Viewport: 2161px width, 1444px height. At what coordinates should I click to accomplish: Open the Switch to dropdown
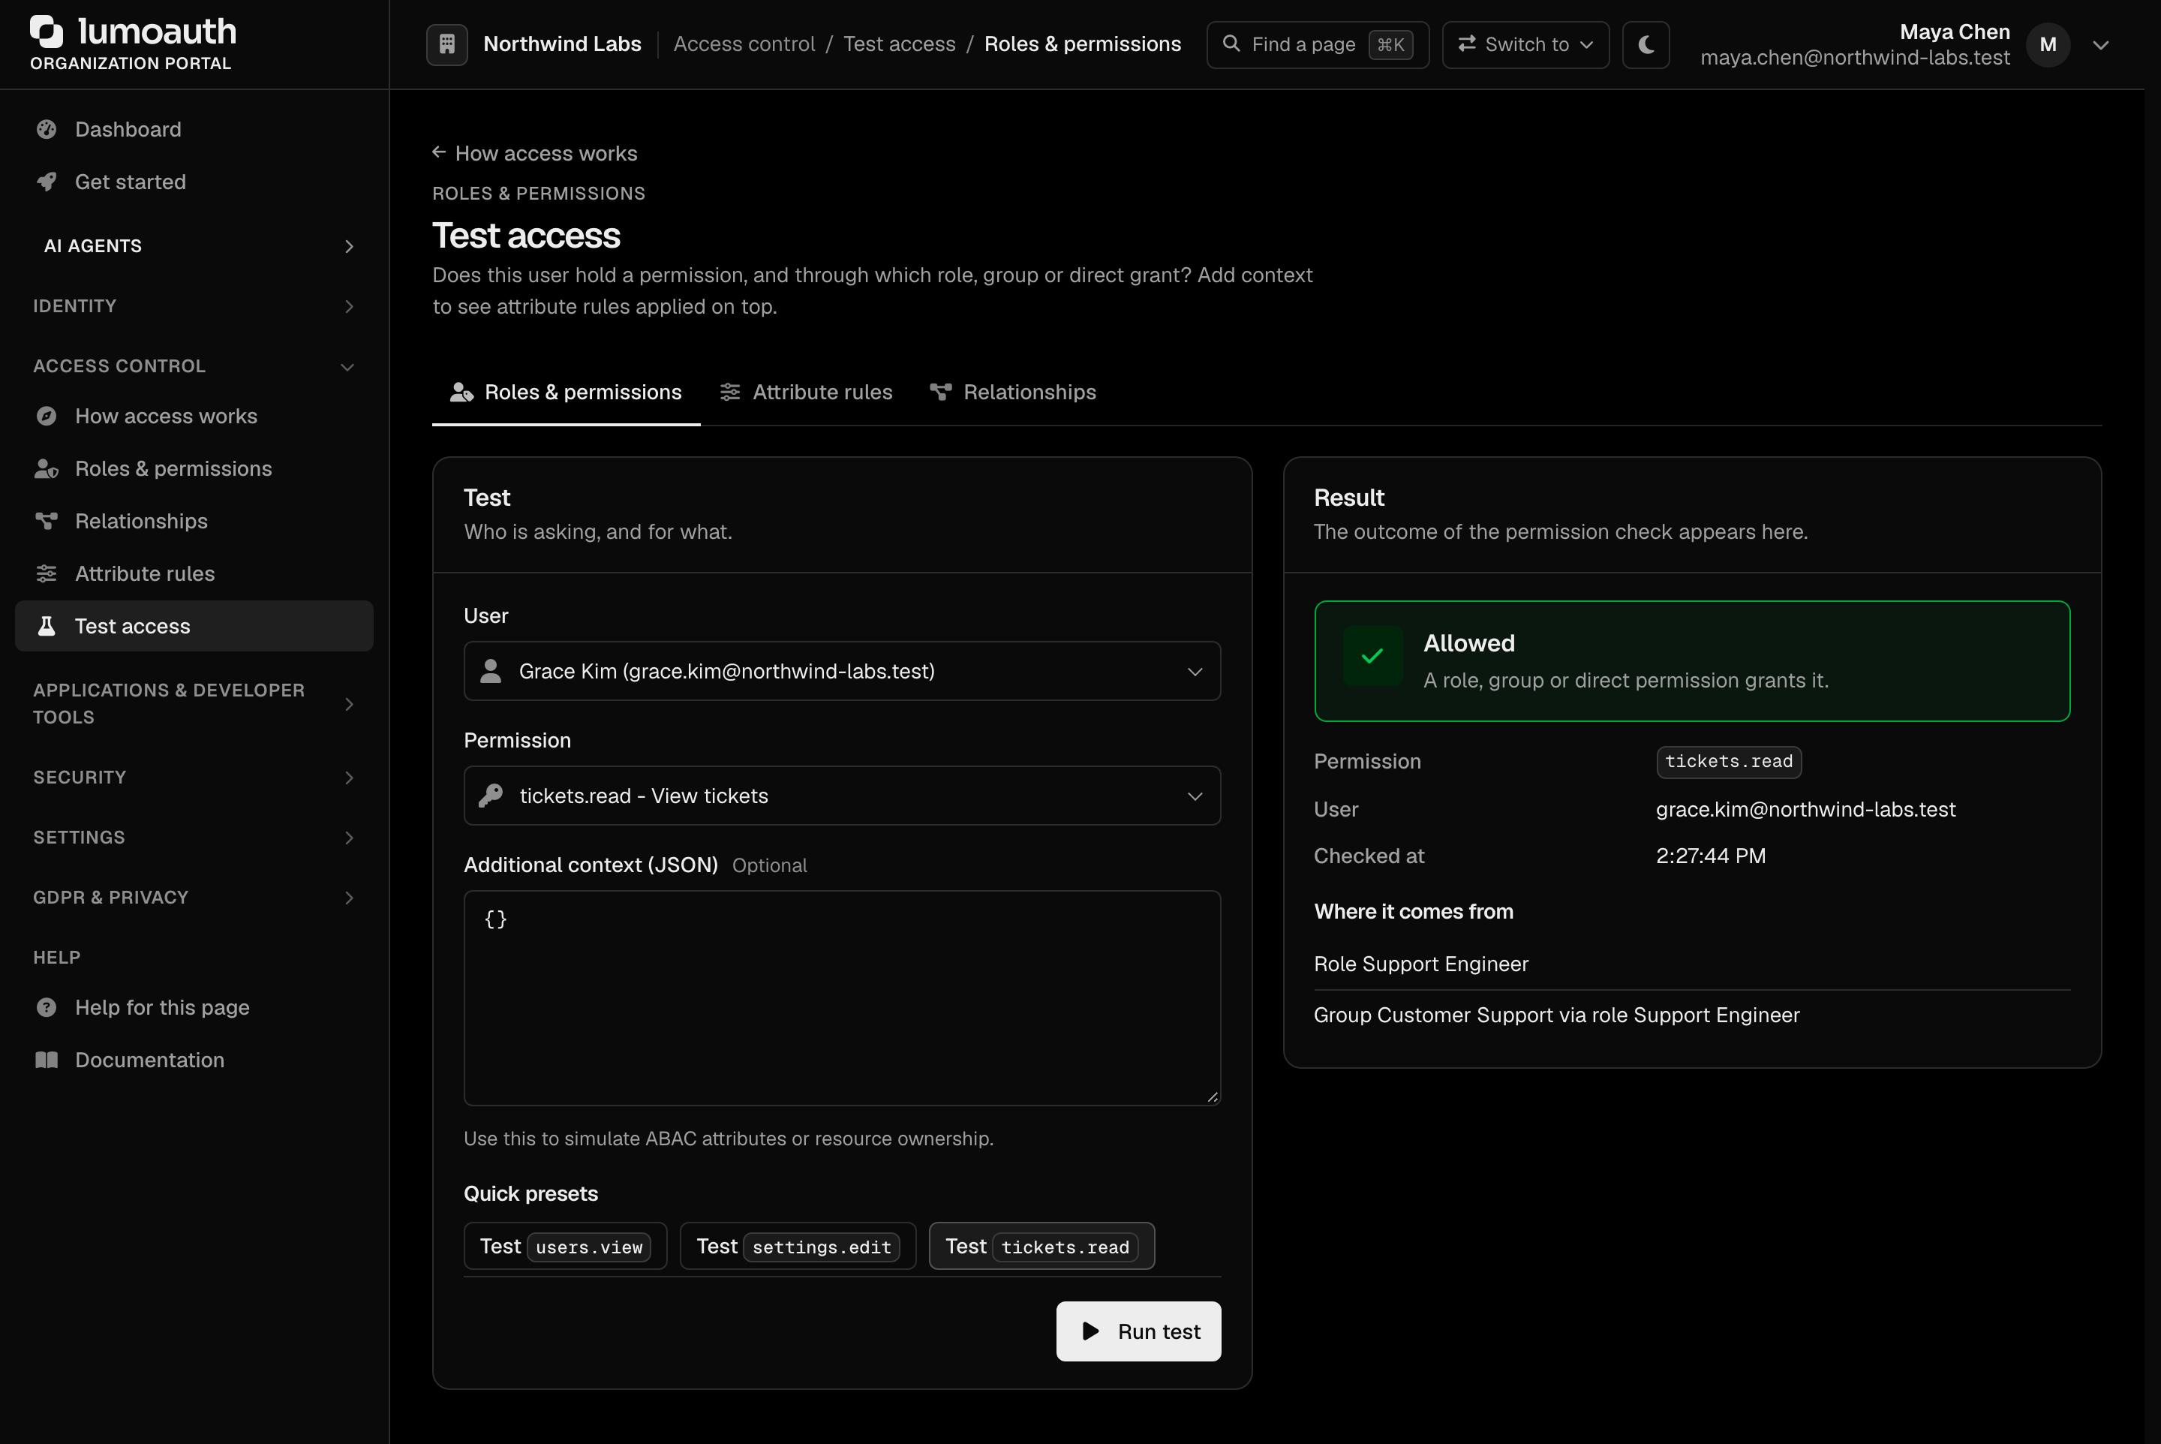point(1525,44)
